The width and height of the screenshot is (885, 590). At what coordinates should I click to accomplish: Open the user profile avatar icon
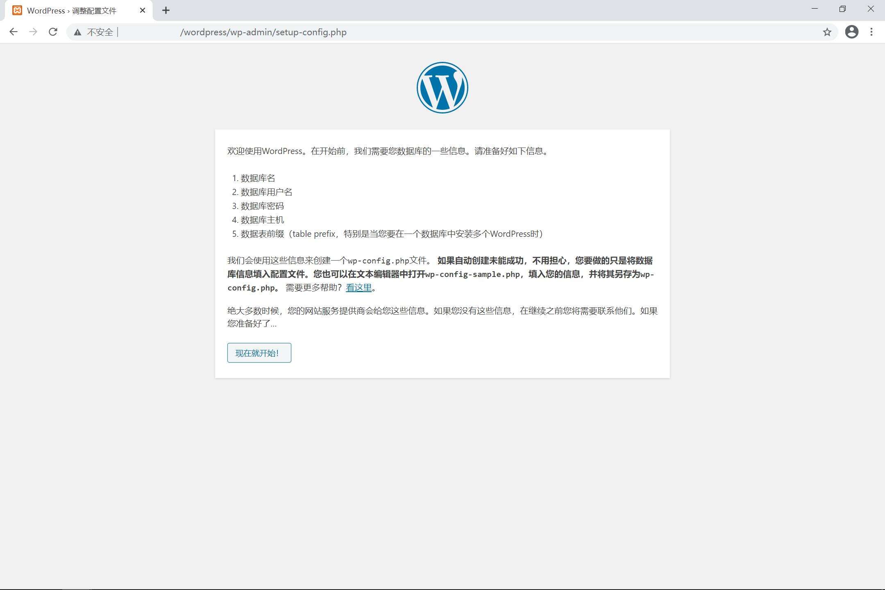click(x=852, y=32)
